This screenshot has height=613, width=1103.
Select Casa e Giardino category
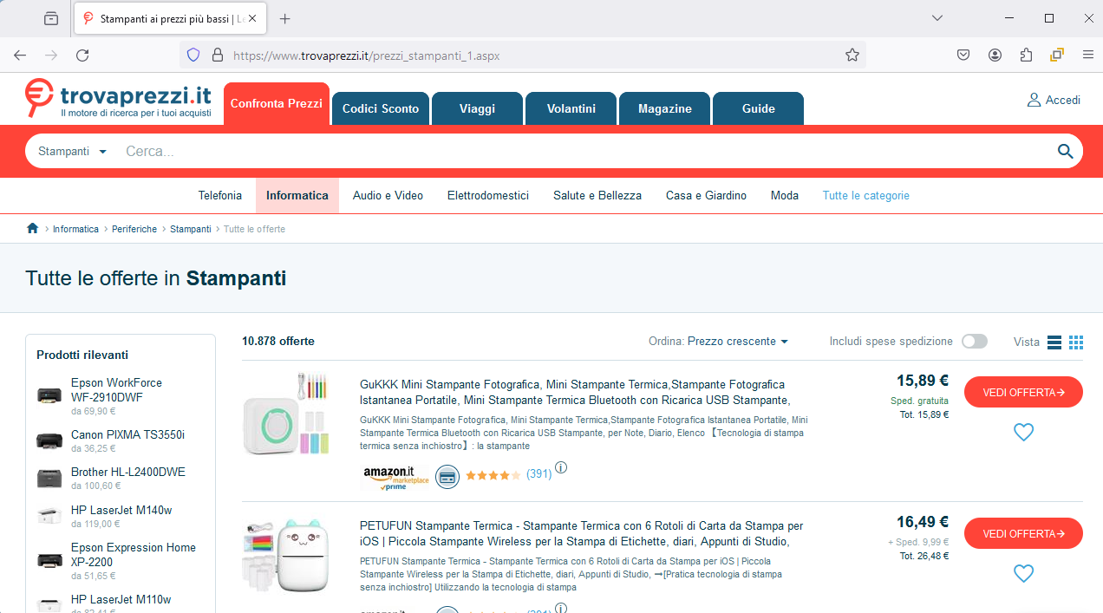(707, 196)
